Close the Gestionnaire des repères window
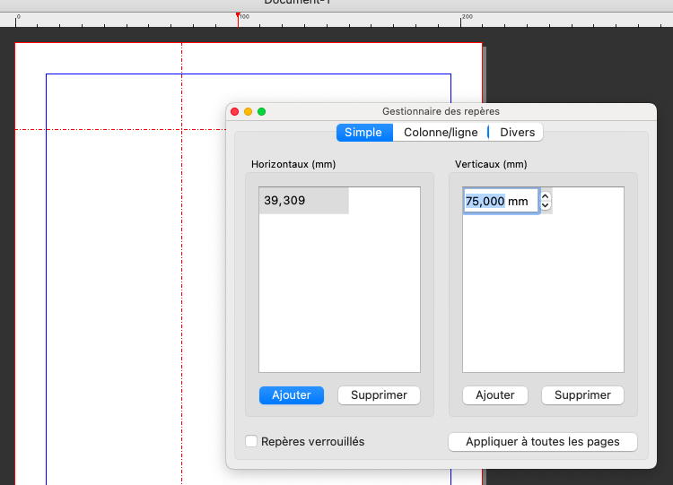Image resolution: width=673 pixels, height=485 pixels. [x=235, y=111]
